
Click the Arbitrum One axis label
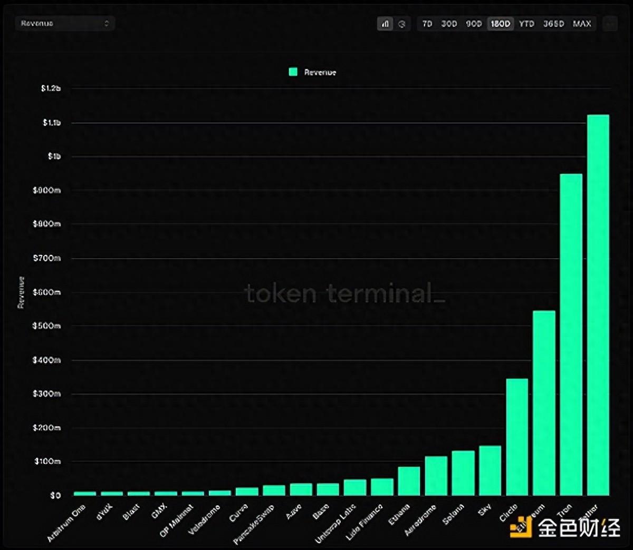(x=66, y=523)
